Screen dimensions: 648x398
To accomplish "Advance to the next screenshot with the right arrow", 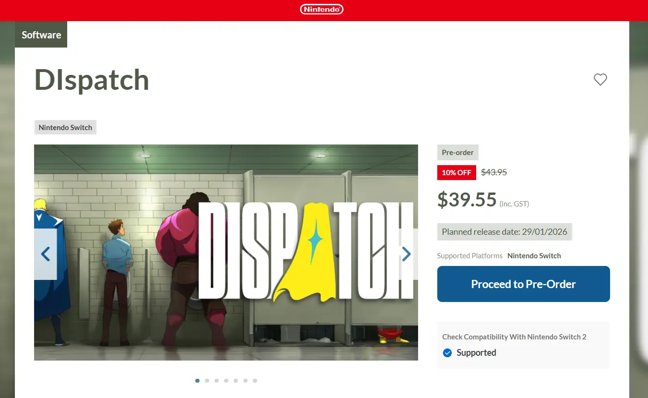I will (x=407, y=254).
